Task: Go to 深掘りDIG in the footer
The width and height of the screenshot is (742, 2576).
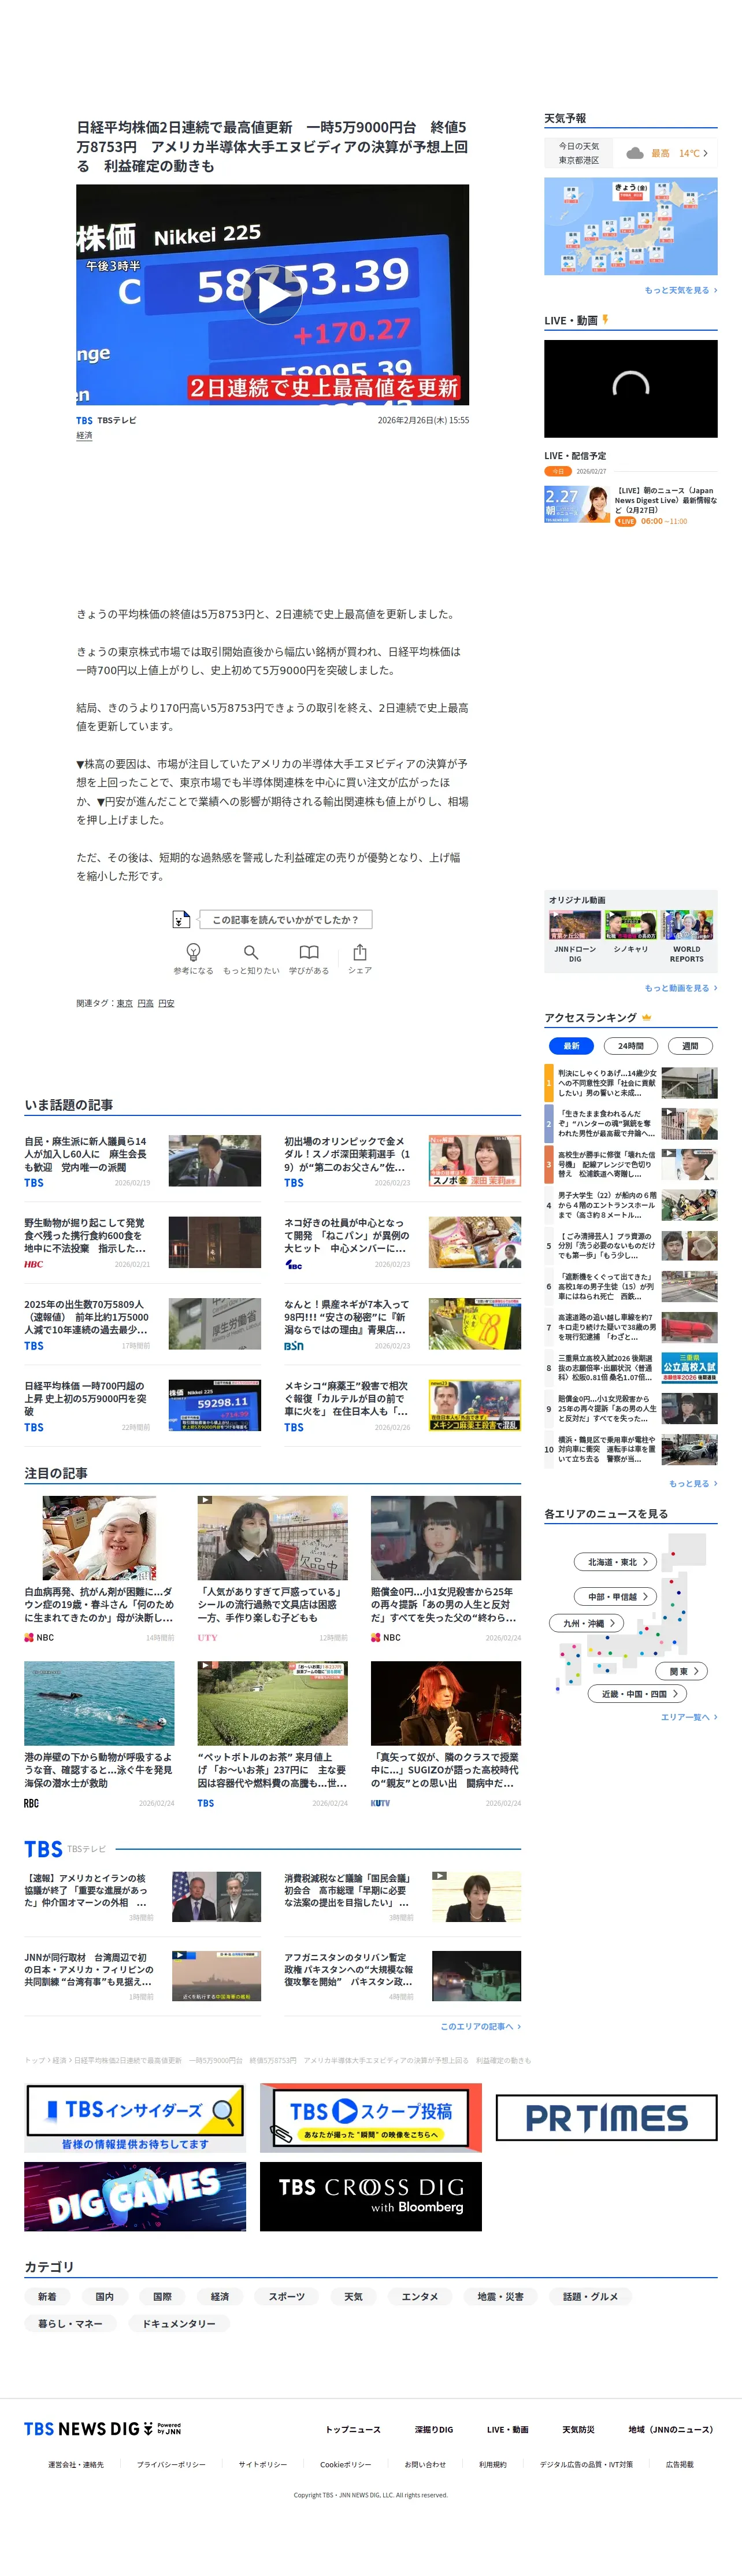Action: click(x=434, y=2429)
